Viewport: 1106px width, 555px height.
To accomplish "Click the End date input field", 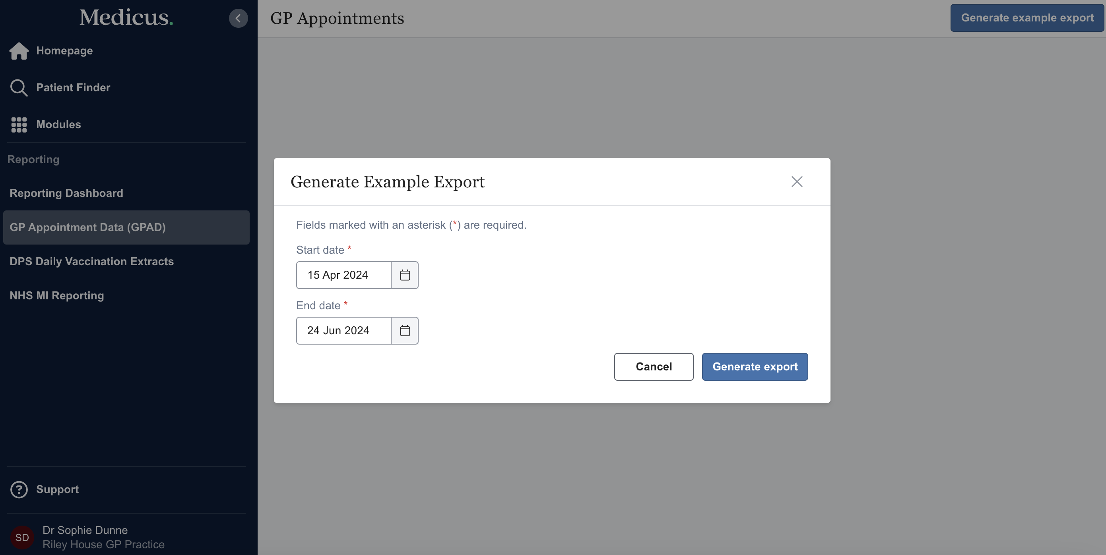I will pyautogui.click(x=343, y=331).
